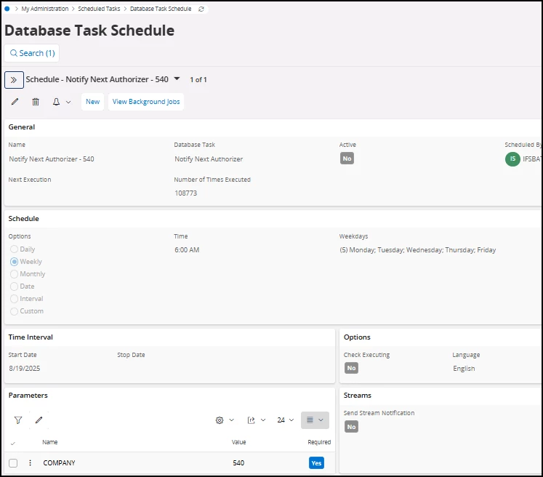
Task: Expand the side panel double-chevron button
Action: click(14, 80)
